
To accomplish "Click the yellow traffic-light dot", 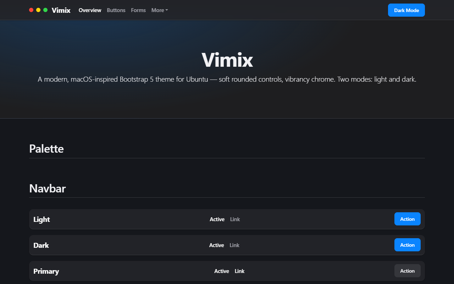I will click(38, 10).
